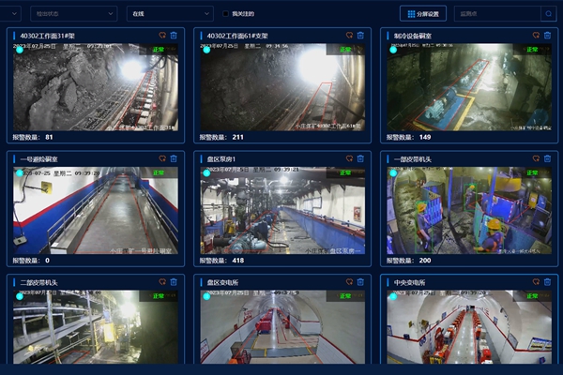The image size is (563, 375).
Task: Click the search magnifier icon
Action: coord(548,14)
